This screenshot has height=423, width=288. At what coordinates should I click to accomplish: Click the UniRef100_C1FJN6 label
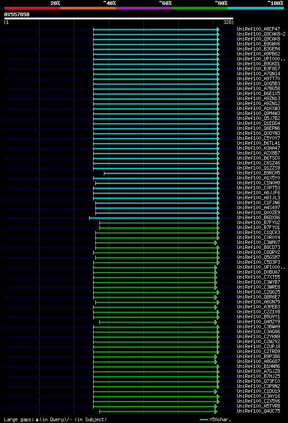pos(258,203)
